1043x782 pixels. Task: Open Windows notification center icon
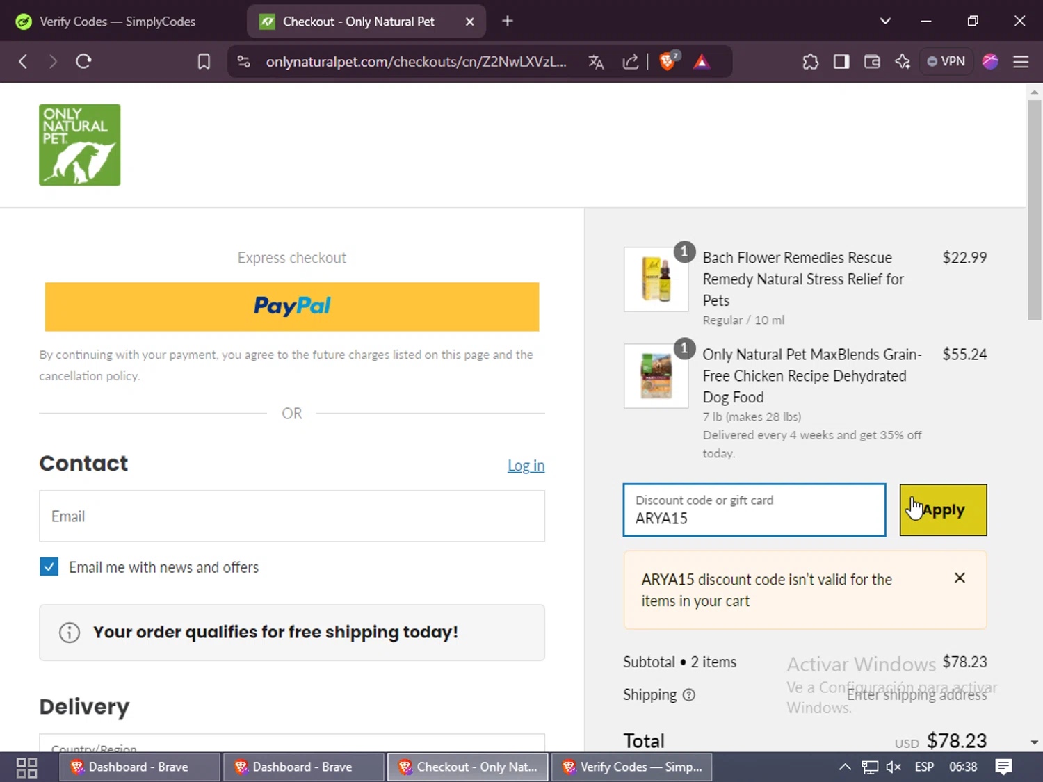(x=1003, y=767)
